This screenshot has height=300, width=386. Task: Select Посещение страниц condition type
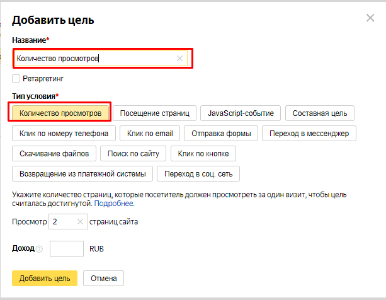(x=155, y=113)
